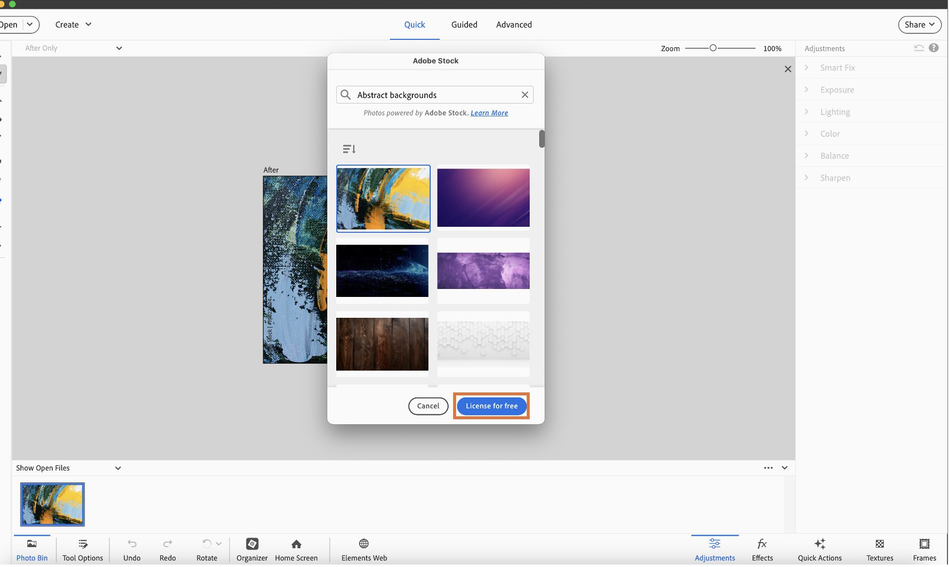
Task: Open Elements Web
Action: 363,550
